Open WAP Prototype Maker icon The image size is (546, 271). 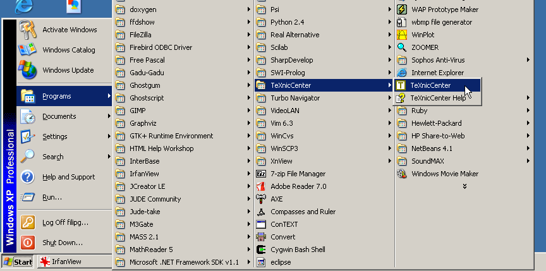402,9
